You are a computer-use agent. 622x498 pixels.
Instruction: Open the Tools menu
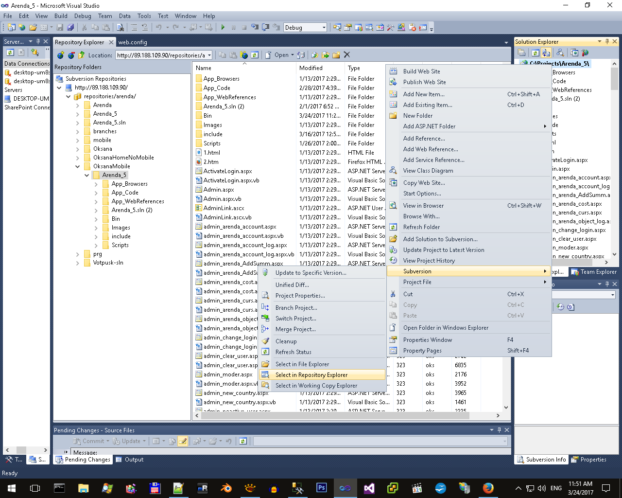(144, 16)
